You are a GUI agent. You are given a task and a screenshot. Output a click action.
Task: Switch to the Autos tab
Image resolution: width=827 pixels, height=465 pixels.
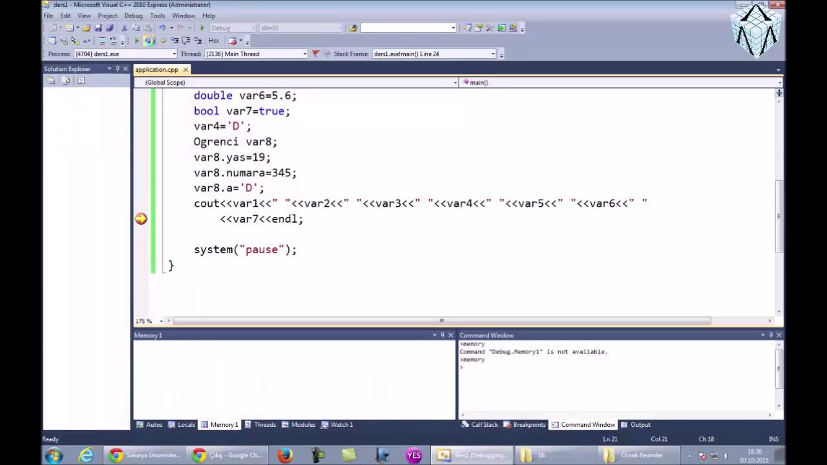[x=149, y=425]
